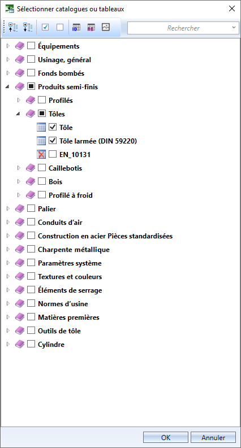This screenshot has width=241, height=448.
Task: Confirm selection with OK button
Action: click(x=166, y=437)
